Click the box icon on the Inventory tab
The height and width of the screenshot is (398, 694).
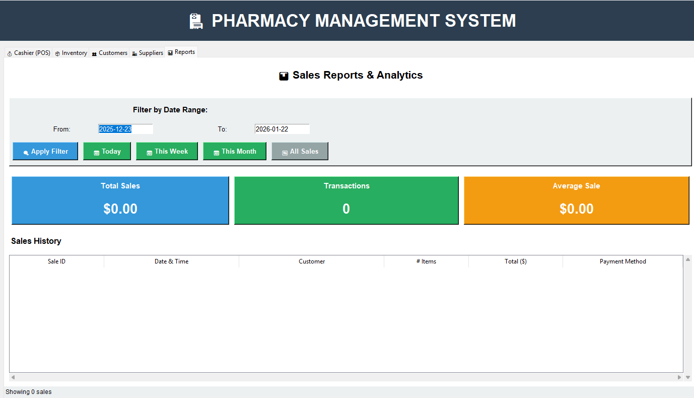(x=56, y=52)
